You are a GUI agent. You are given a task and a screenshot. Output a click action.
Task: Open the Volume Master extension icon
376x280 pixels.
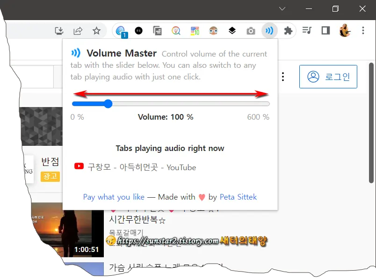(x=269, y=31)
